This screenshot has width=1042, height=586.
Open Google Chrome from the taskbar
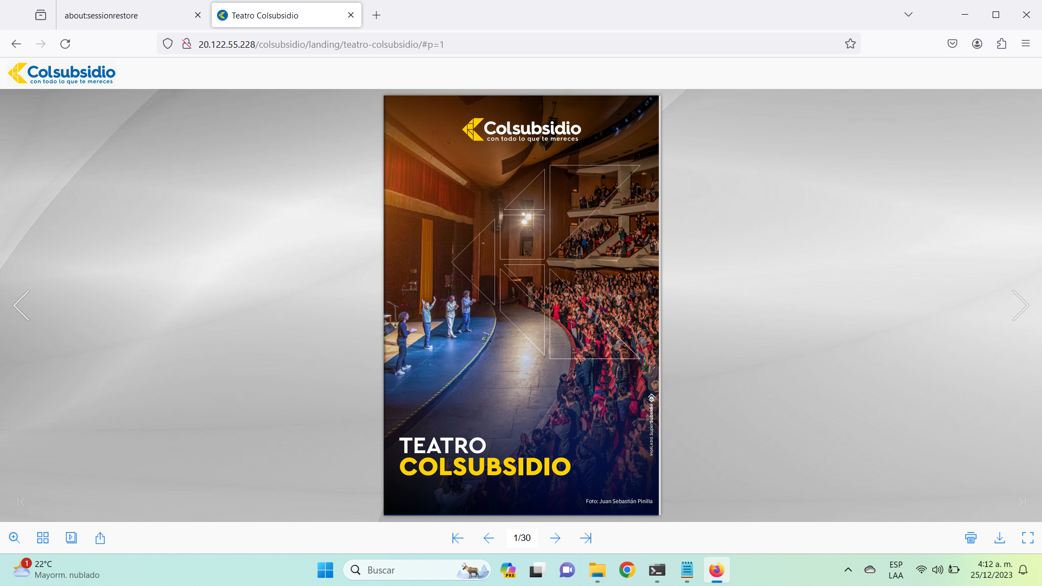pos(627,570)
